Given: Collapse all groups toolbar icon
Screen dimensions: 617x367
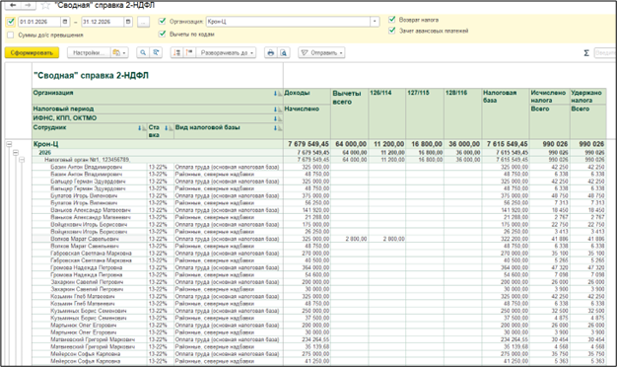Looking at the screenshot, I should click(x=177, y=52).
